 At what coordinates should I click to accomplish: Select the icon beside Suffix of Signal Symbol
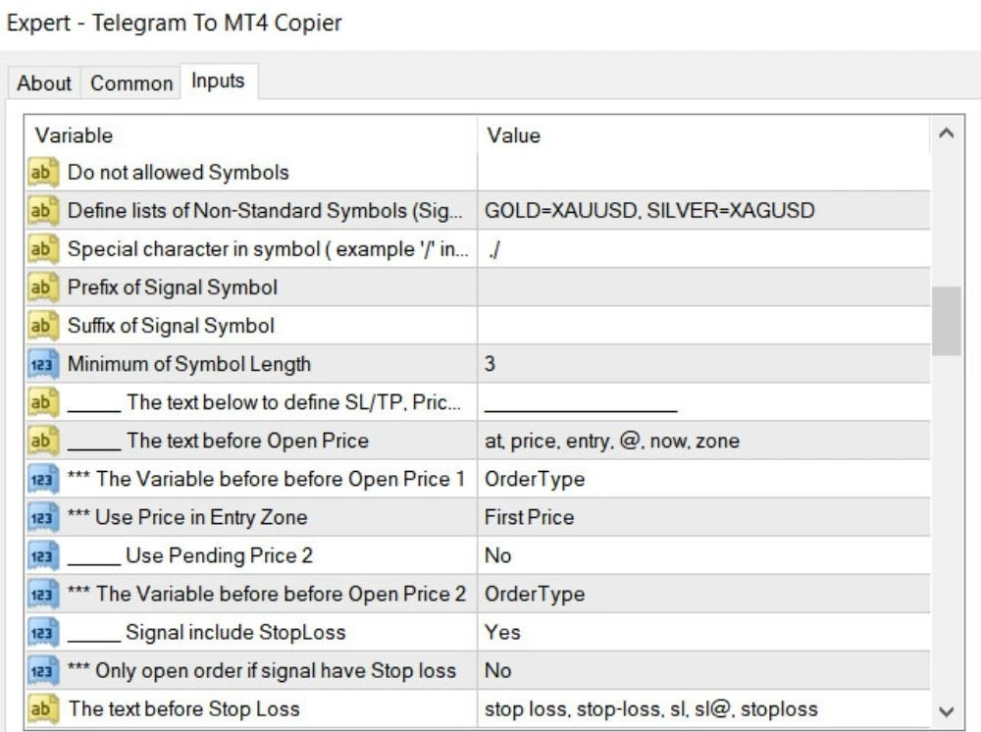click(42, 326)
